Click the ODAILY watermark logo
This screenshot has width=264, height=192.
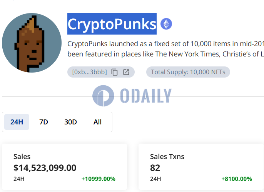(x=103, y=96)
